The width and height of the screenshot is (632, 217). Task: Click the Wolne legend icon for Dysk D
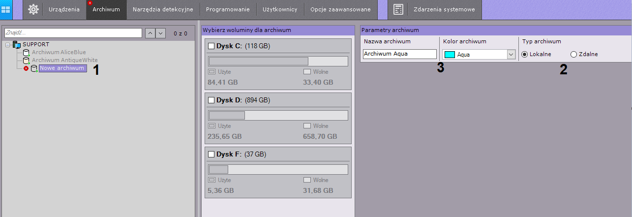(x=307, y=126)
